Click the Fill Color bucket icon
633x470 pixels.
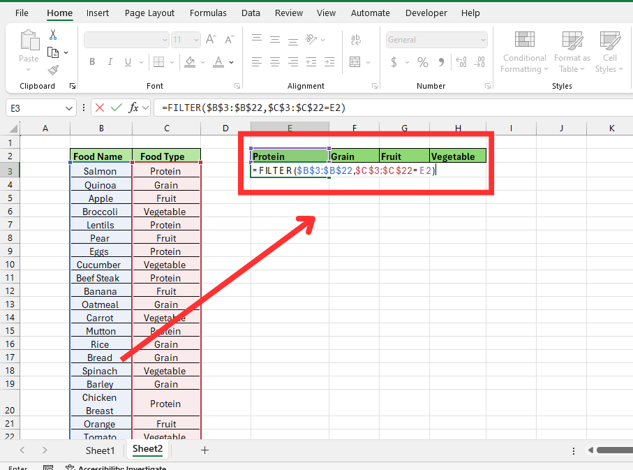pos(190,62)
